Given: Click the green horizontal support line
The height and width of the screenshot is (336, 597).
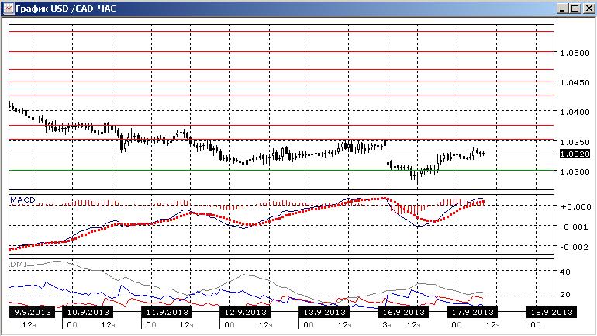Looking at the screenshot, I should point(281,170).
